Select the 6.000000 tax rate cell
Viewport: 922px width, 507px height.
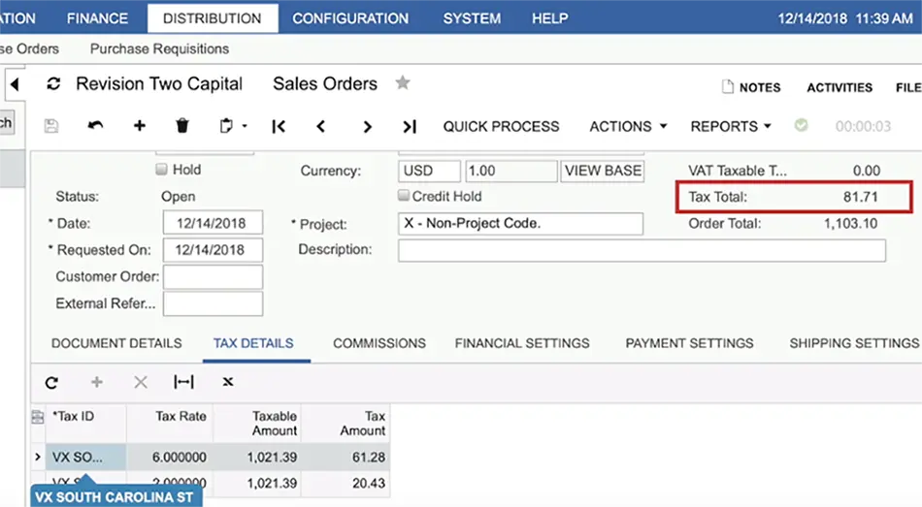tap(169, 457)
